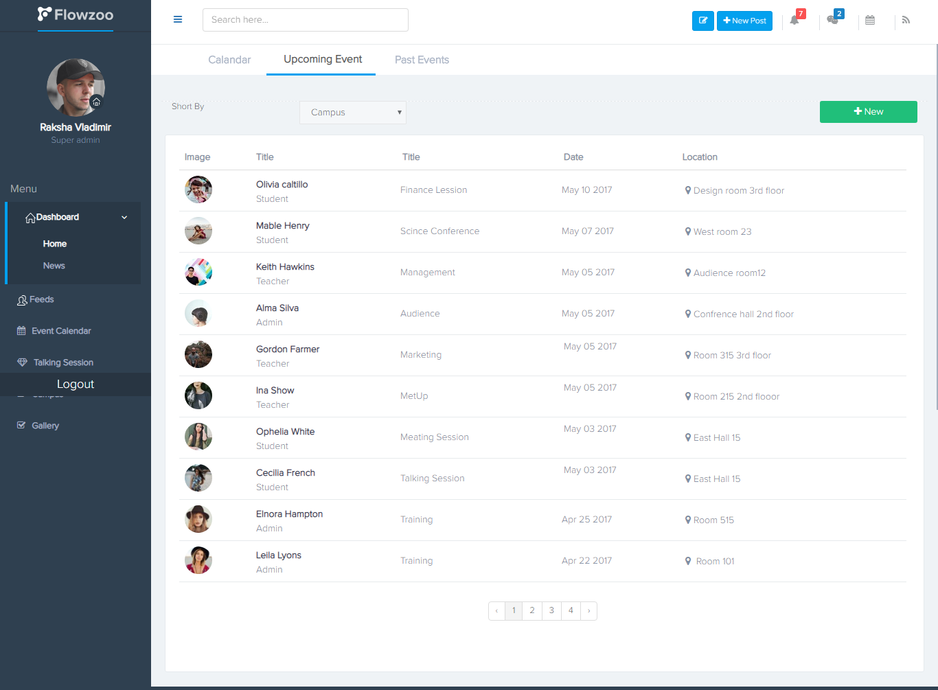The height and width of the screenshot is (690, 938).
Task: Click the Scince Conference event title
Action: (439, 231)
